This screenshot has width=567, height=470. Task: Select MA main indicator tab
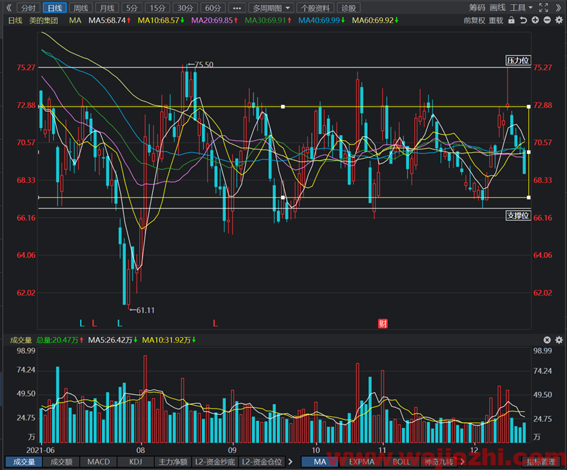click(319, 462)
